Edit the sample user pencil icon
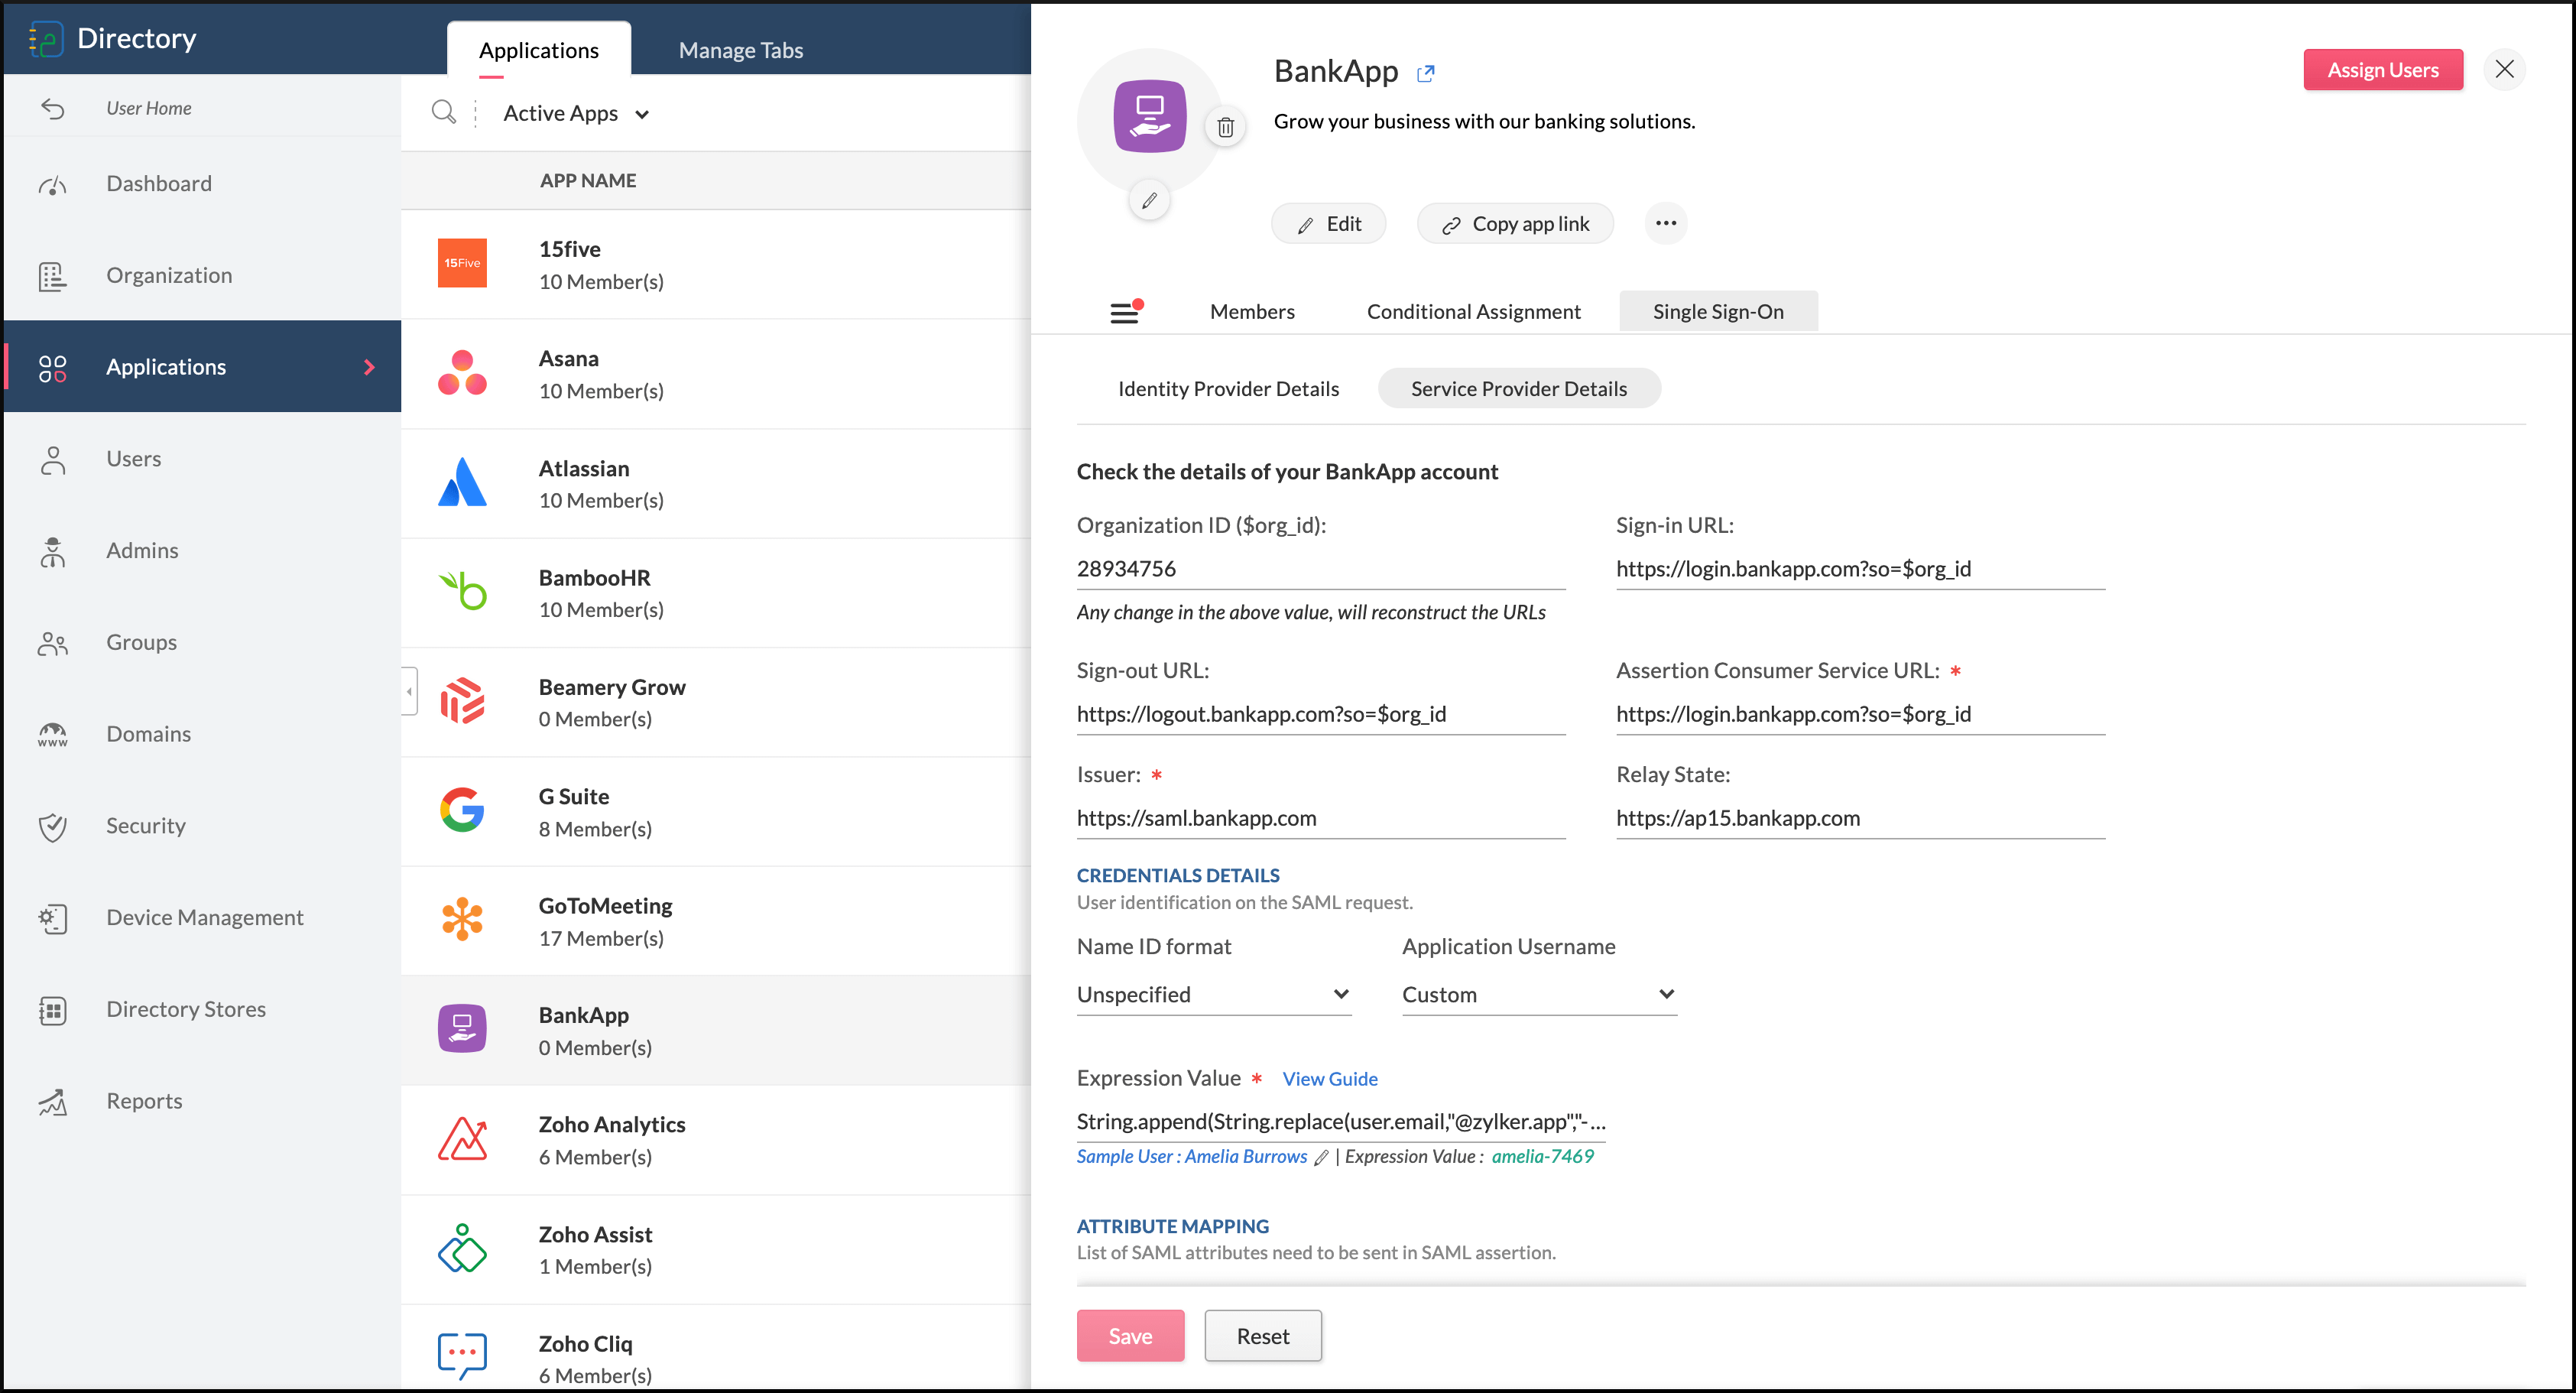Screen dimensions: 2576x1393 (1321, 1157)
